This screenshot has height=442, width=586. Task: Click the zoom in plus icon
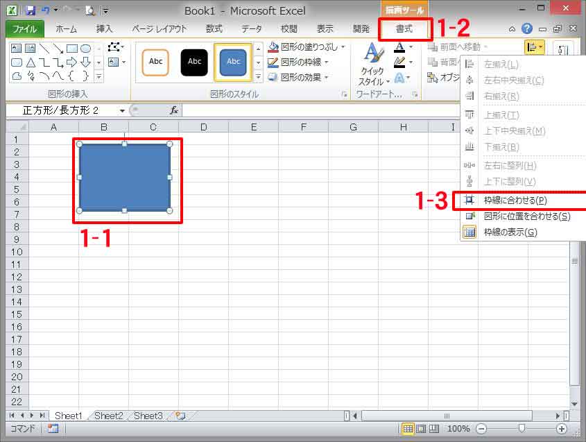coord(562,429)
